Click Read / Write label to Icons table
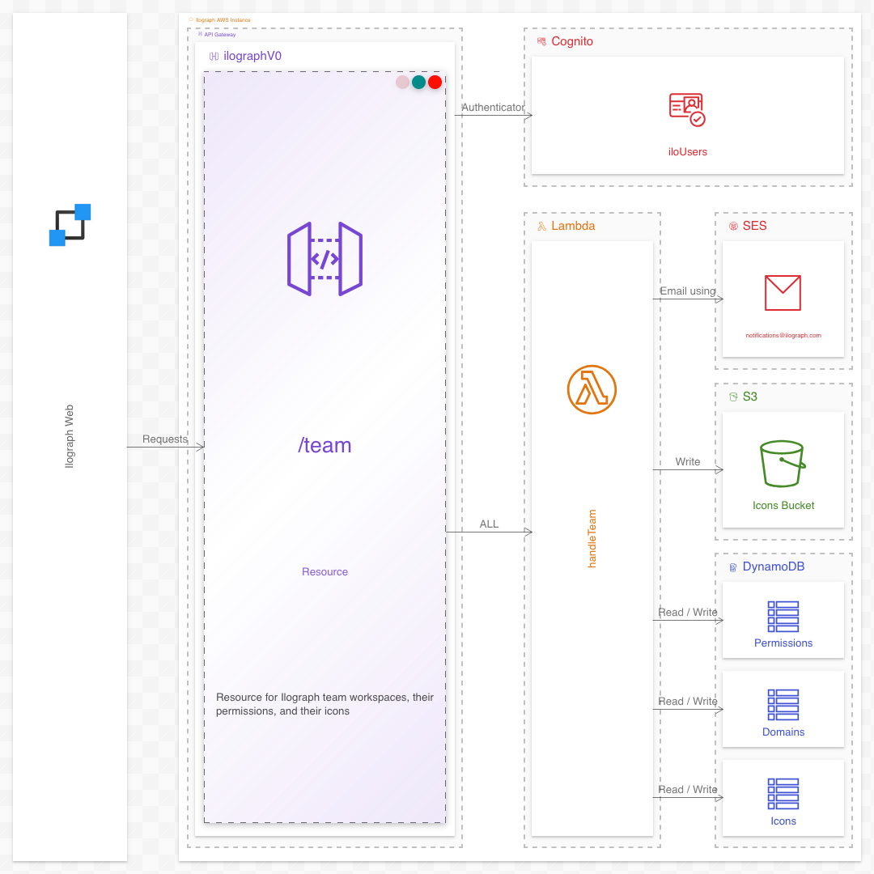874x874 pixels. tap(687, 789)
